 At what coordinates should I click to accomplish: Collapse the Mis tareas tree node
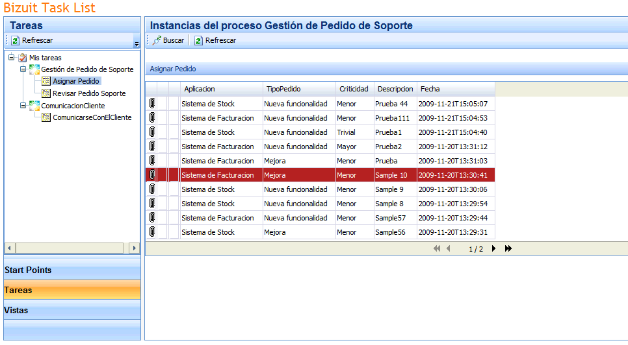12,58
